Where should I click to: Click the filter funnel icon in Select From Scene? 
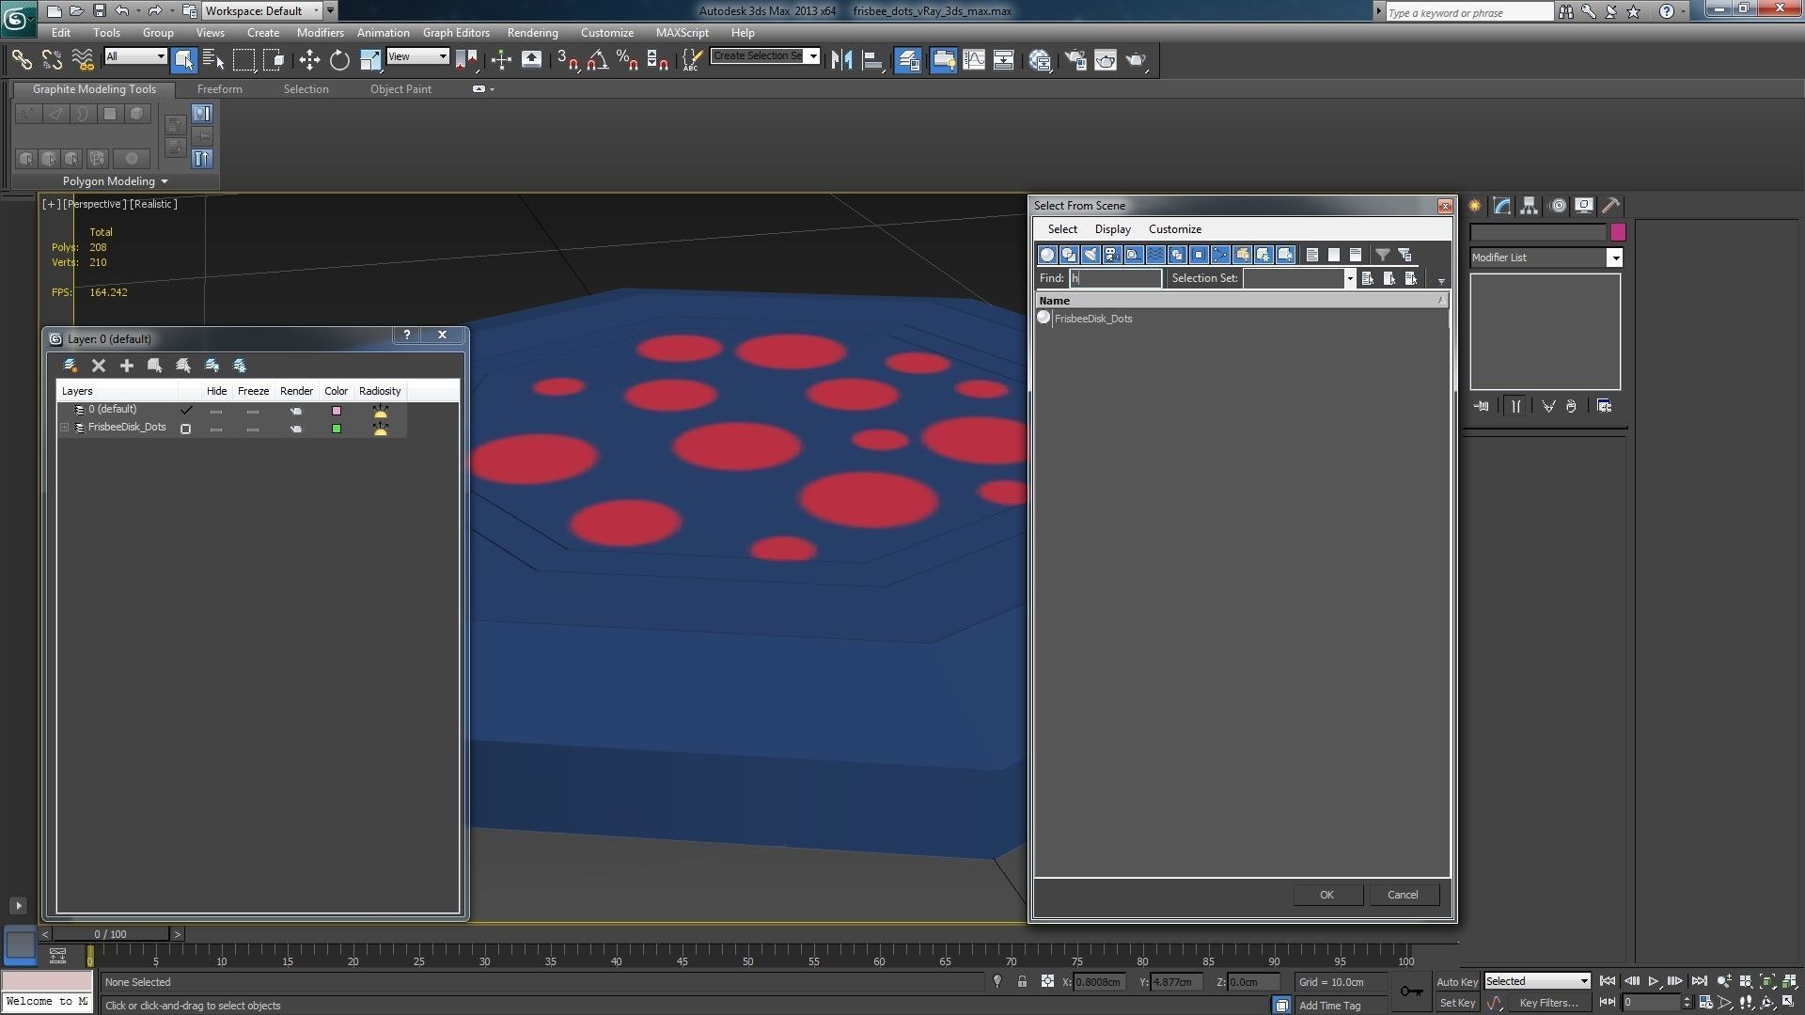1382,255
